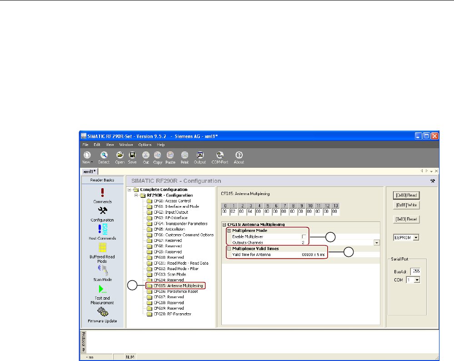This screenshot has width=454, height=361.
Task: Click the New file toolbar icon
Action: click(x=87, y=155)
